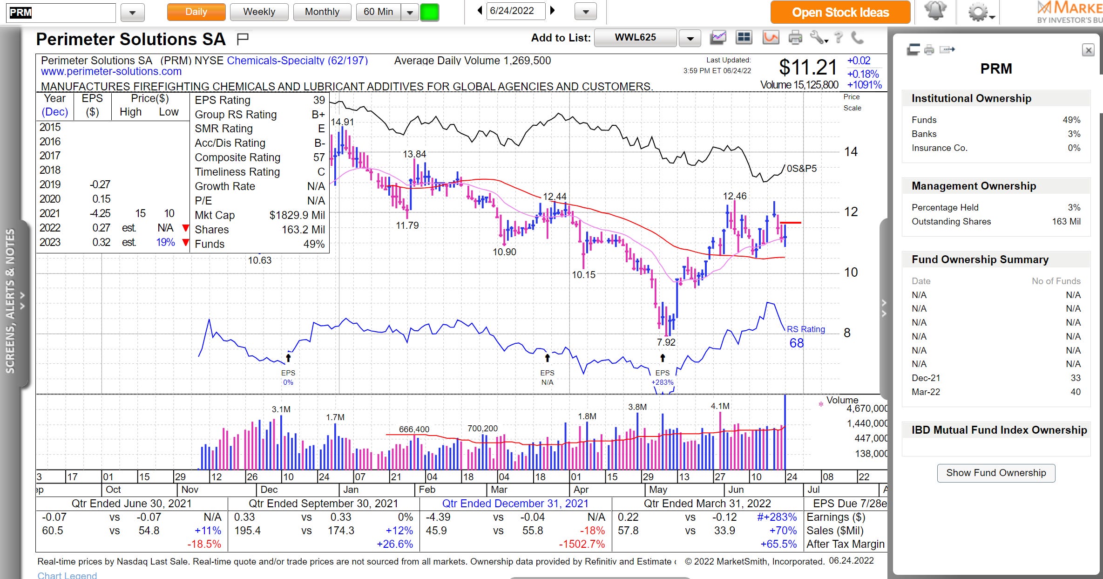The height and width of the screenshot is (579, 1103).
Task: Open the wrench tools menu
Action: pyautogui.click(x=819, y=38)
